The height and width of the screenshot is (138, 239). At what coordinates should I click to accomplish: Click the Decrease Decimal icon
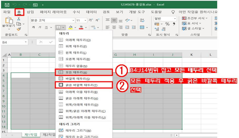pyautogui.click(x=163, y=29)
